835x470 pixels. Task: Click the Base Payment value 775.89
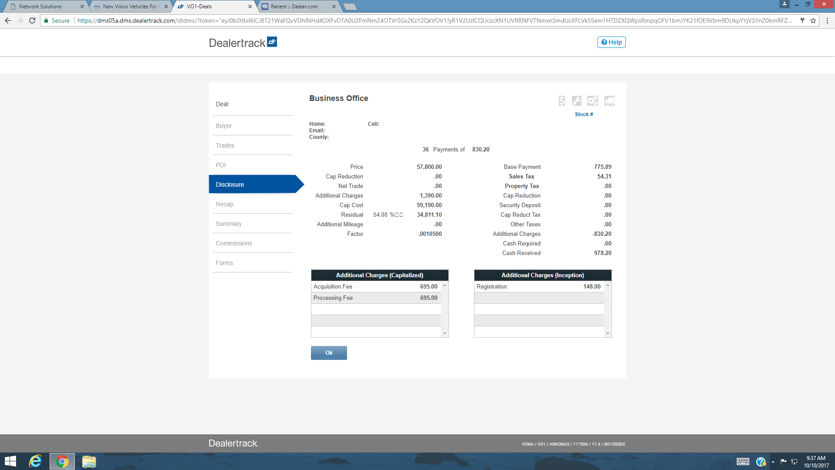[602, 167]
